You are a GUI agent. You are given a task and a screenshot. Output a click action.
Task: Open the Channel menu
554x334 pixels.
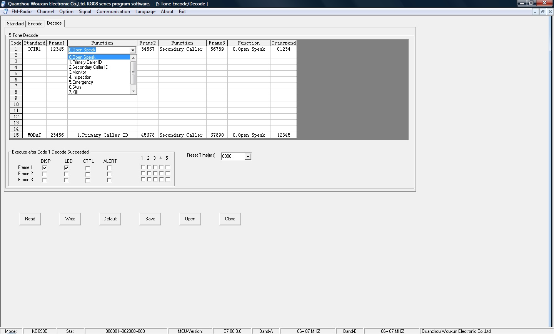click(45, 12)
